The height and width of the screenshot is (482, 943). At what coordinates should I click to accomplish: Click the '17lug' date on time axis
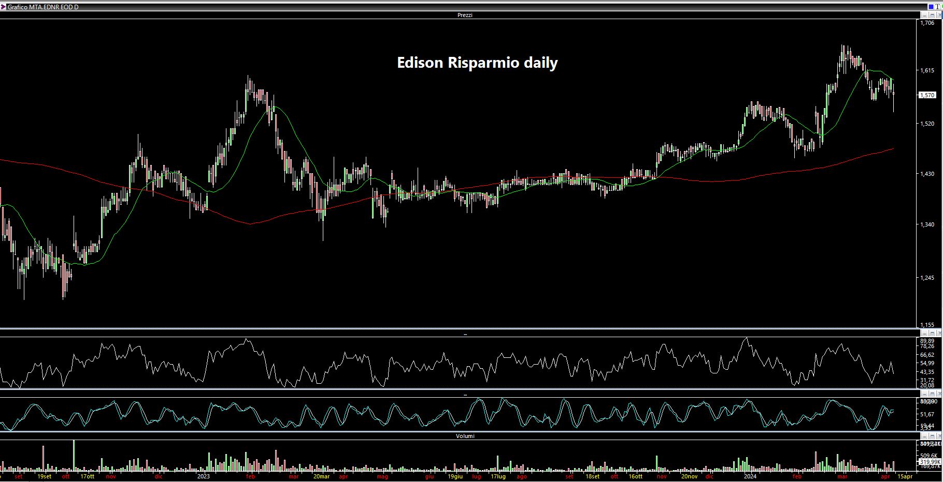click(498, 476)
